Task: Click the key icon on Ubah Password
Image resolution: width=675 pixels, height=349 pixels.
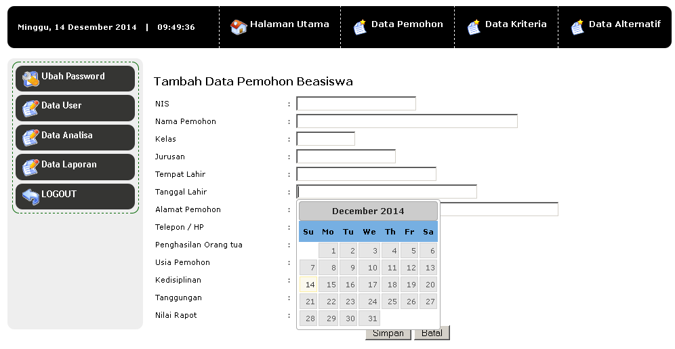Action: tap(30, 79)
